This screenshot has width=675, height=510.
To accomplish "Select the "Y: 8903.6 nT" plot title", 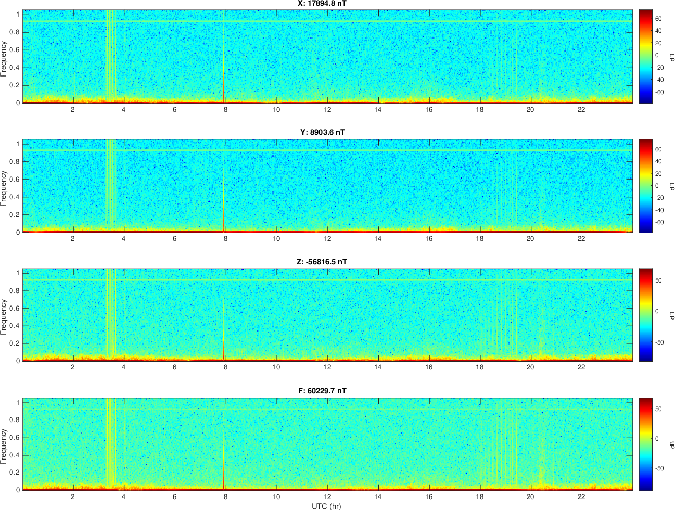I will click(x=322, y=132).
